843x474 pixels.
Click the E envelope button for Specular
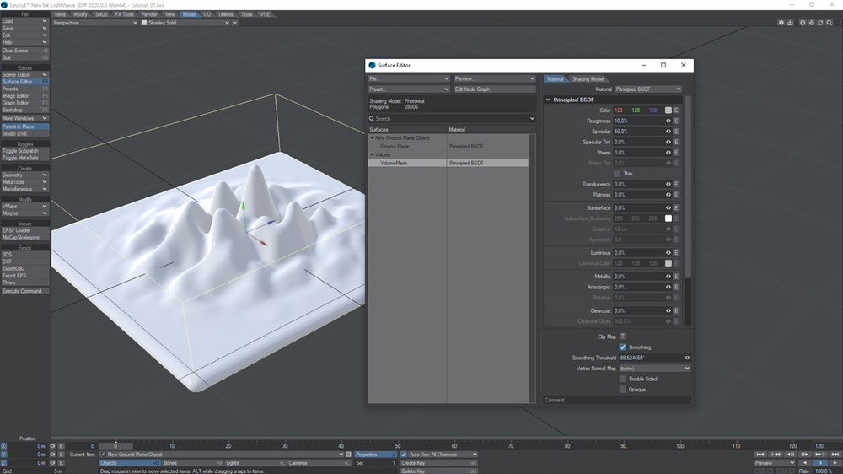(676, 132)
